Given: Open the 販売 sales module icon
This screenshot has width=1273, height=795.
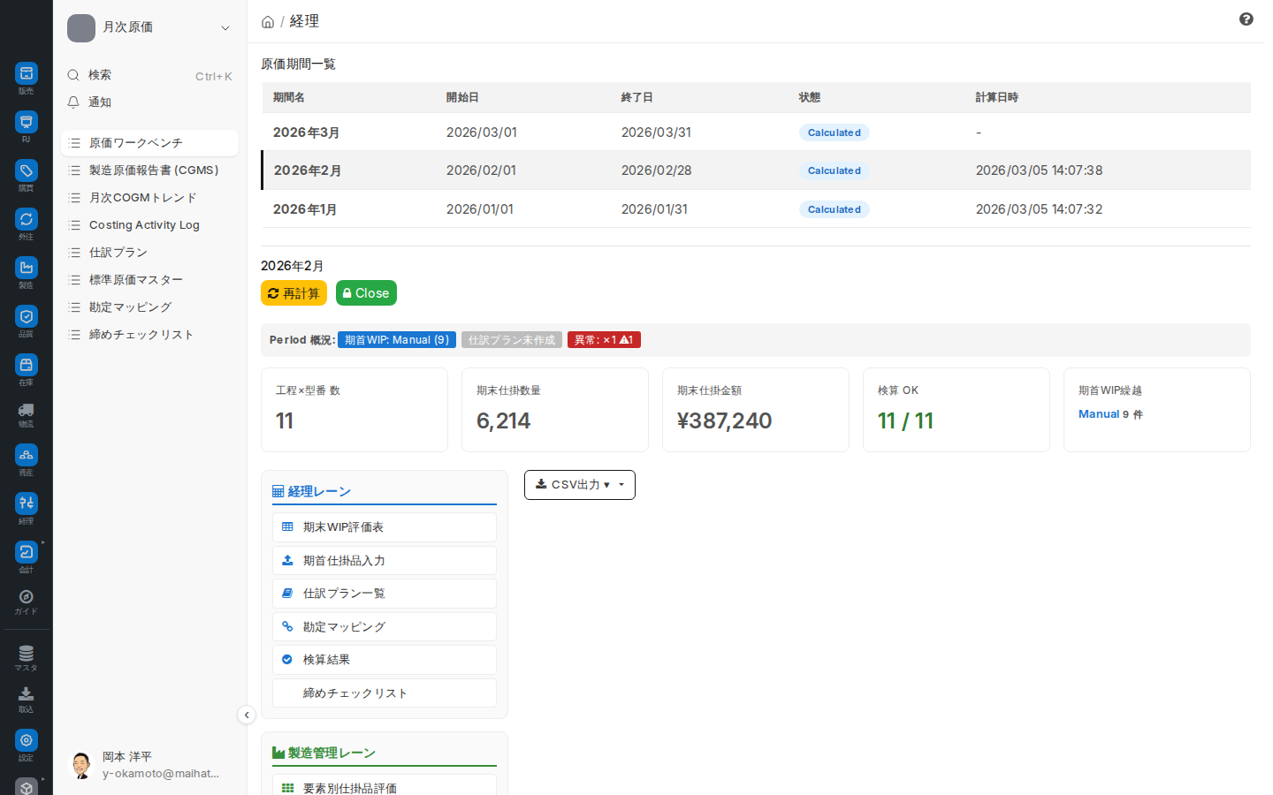Looking at the screenshot, I should pos(27,73).
